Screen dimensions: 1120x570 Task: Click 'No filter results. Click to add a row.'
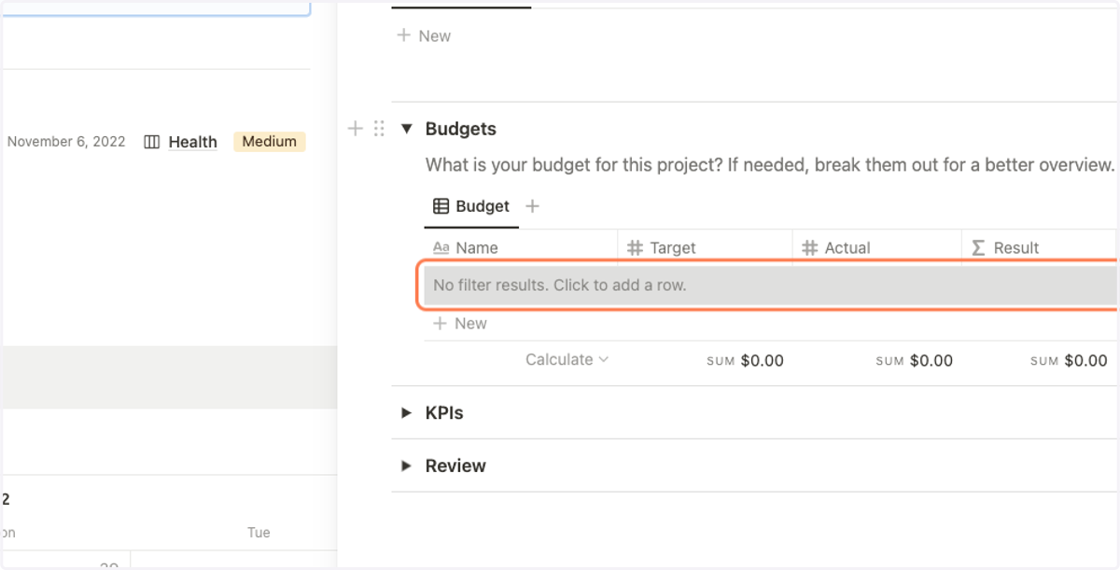pos(770,285)
